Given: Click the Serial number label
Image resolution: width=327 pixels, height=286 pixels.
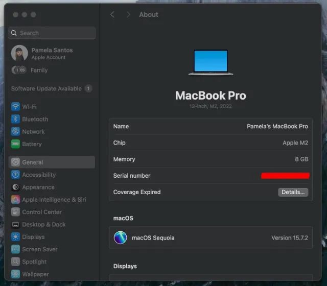Looking at the screenshot, I should [132, 176].
